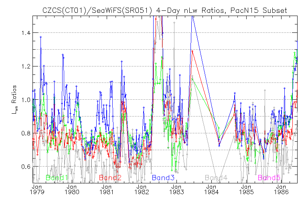Image resolution: width=308 pixels, height=205 pixels.
Task: Click the 0.6 y-axis tick value
Action: tap(26, 167)
